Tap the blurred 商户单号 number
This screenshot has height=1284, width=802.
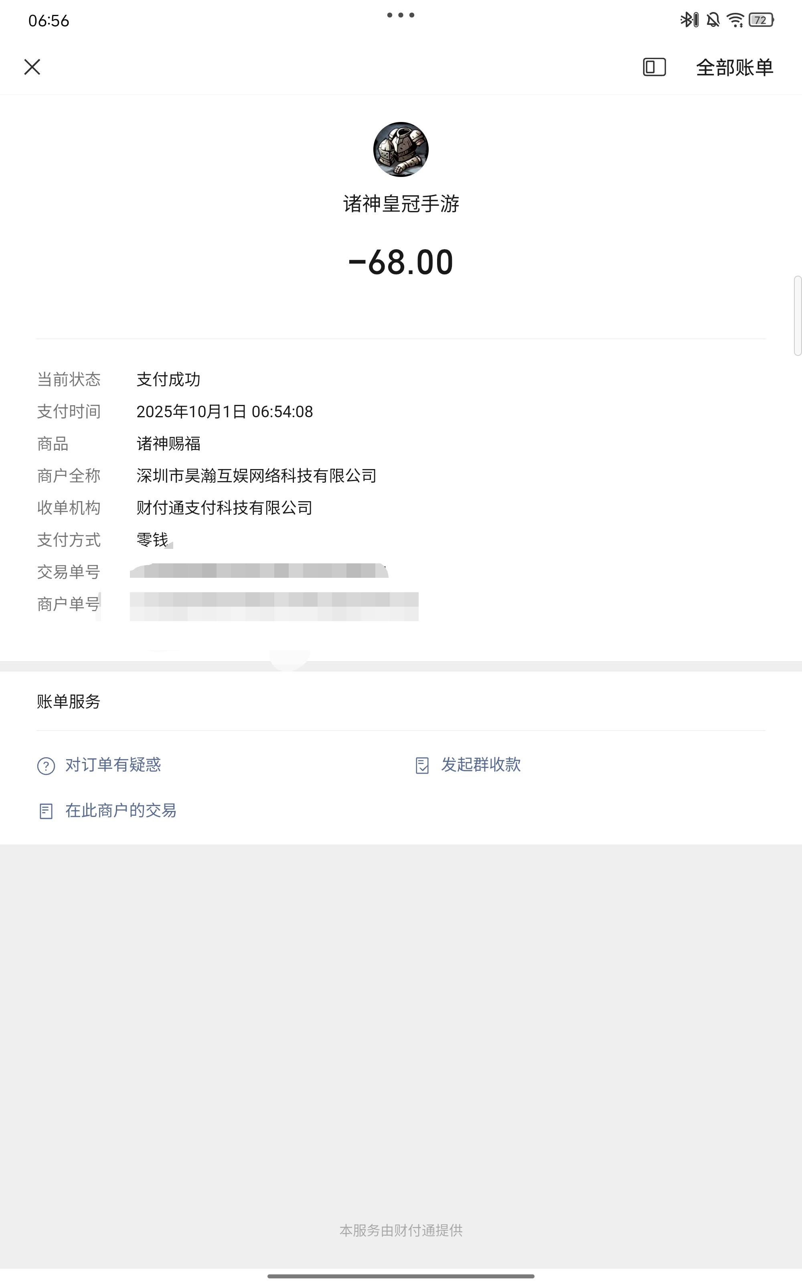tap(274, 606)
